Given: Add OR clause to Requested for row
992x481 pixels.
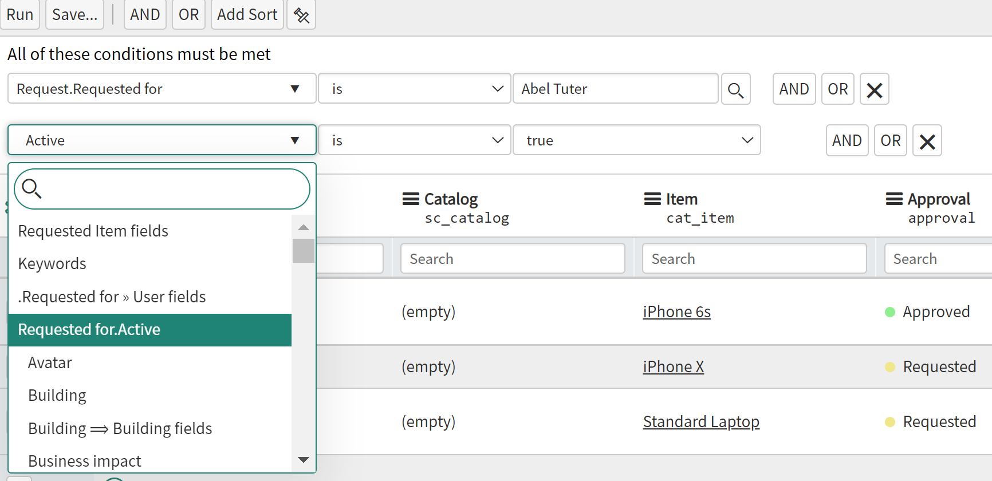Looking at the screenshot, I should click(838, 89).
